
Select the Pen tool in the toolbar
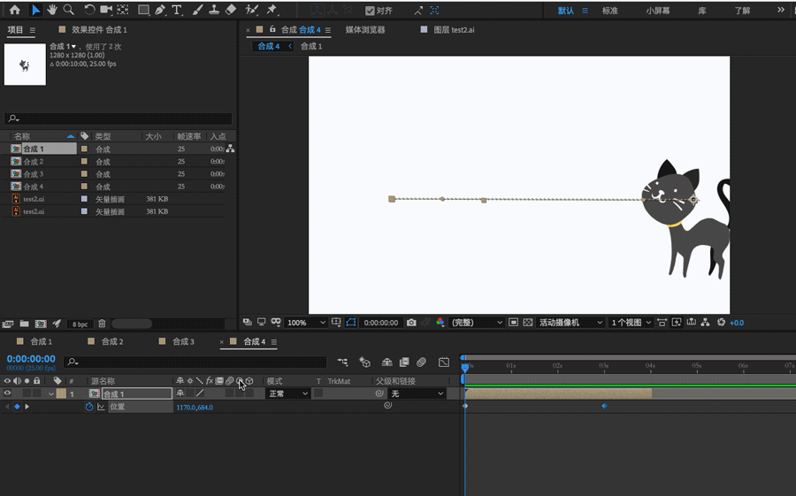click(160, 10)
